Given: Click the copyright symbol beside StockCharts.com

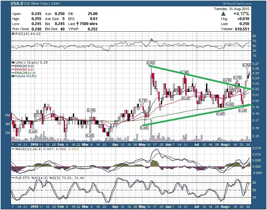Looking at the screenshot, I should click(x=224, y=3).
